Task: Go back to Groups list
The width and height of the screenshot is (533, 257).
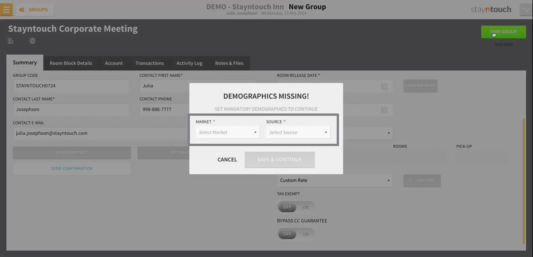Action: pyautogui.click(x=35, y=10)
